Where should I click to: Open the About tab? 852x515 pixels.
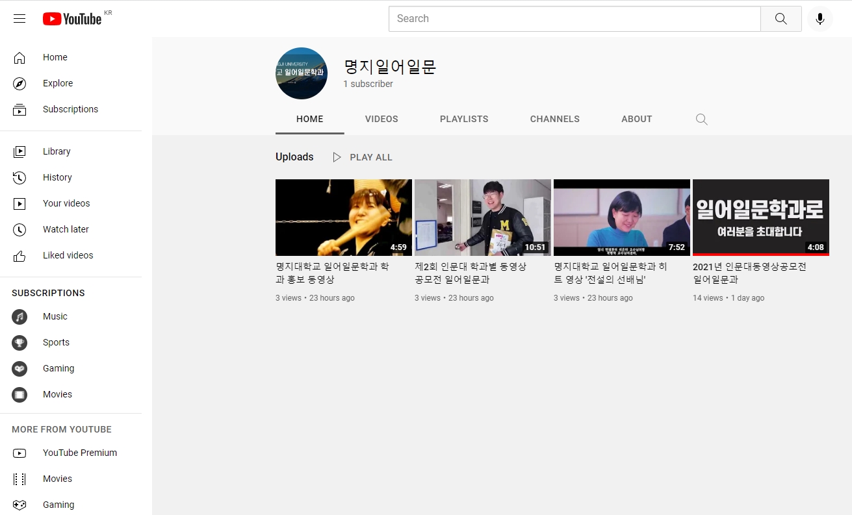[636, 119]
